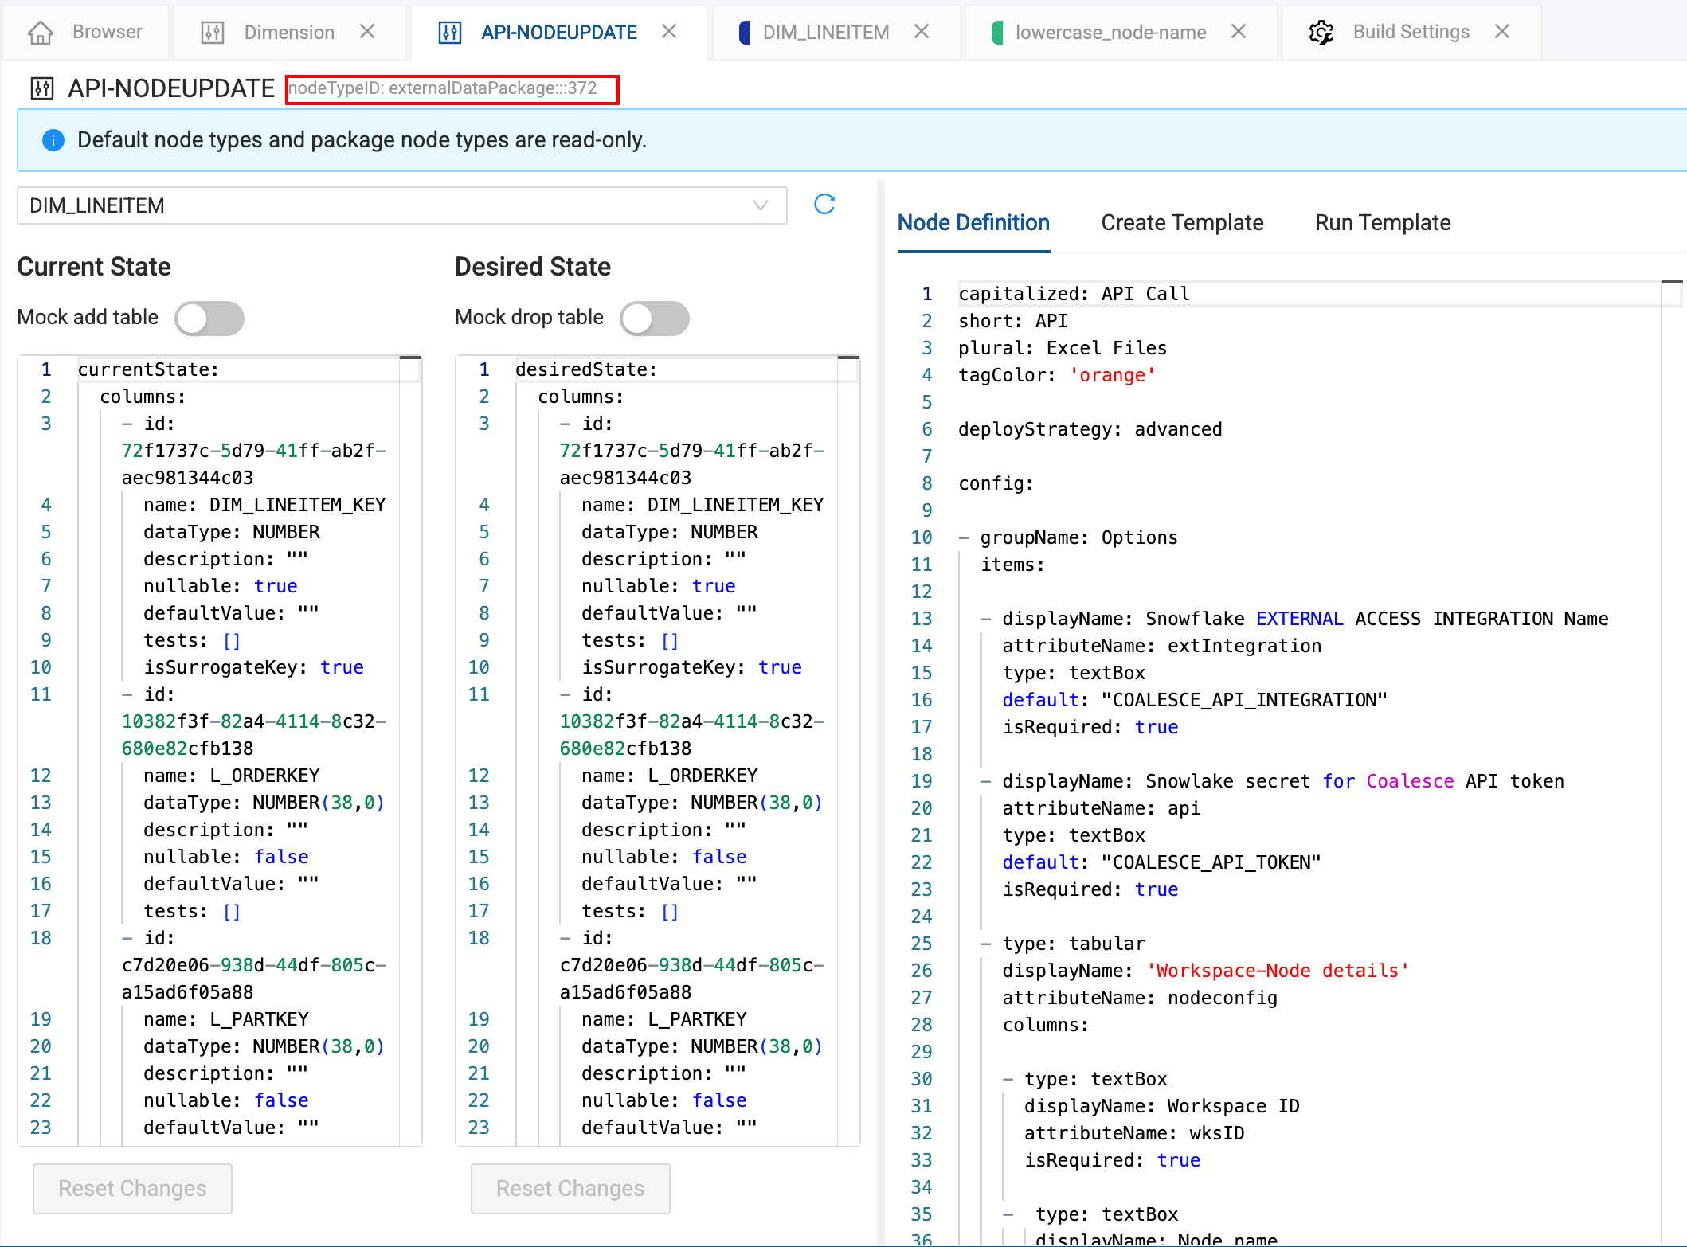This screenshot has width=1687, height=1247.
Task: Click 'desiredState:' line in Desired State editor
Action: (586, 369)
